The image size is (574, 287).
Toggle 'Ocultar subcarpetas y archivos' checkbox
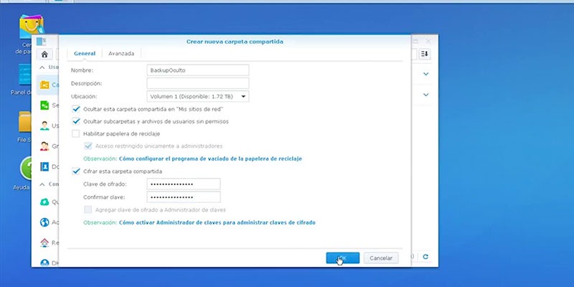(x=76, y=121)
